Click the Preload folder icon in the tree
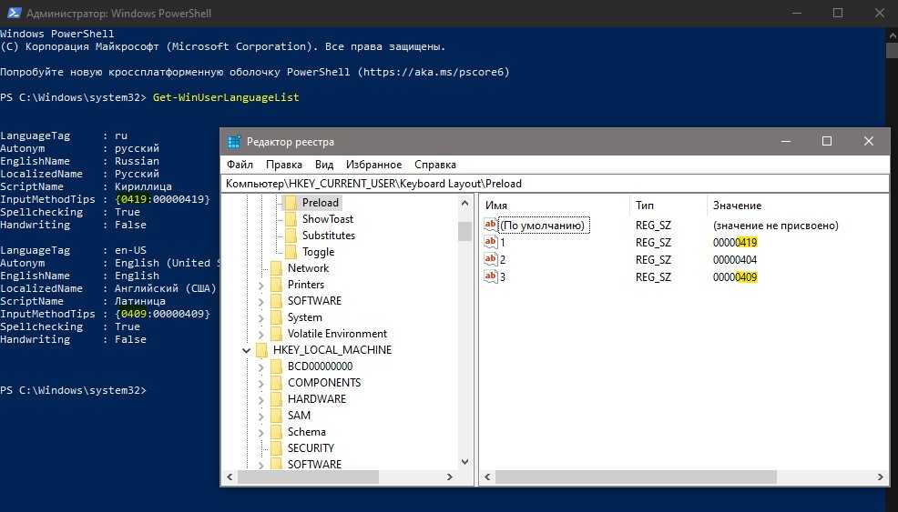The height and width of the screenshot is (512, 898). click(291, 203)
